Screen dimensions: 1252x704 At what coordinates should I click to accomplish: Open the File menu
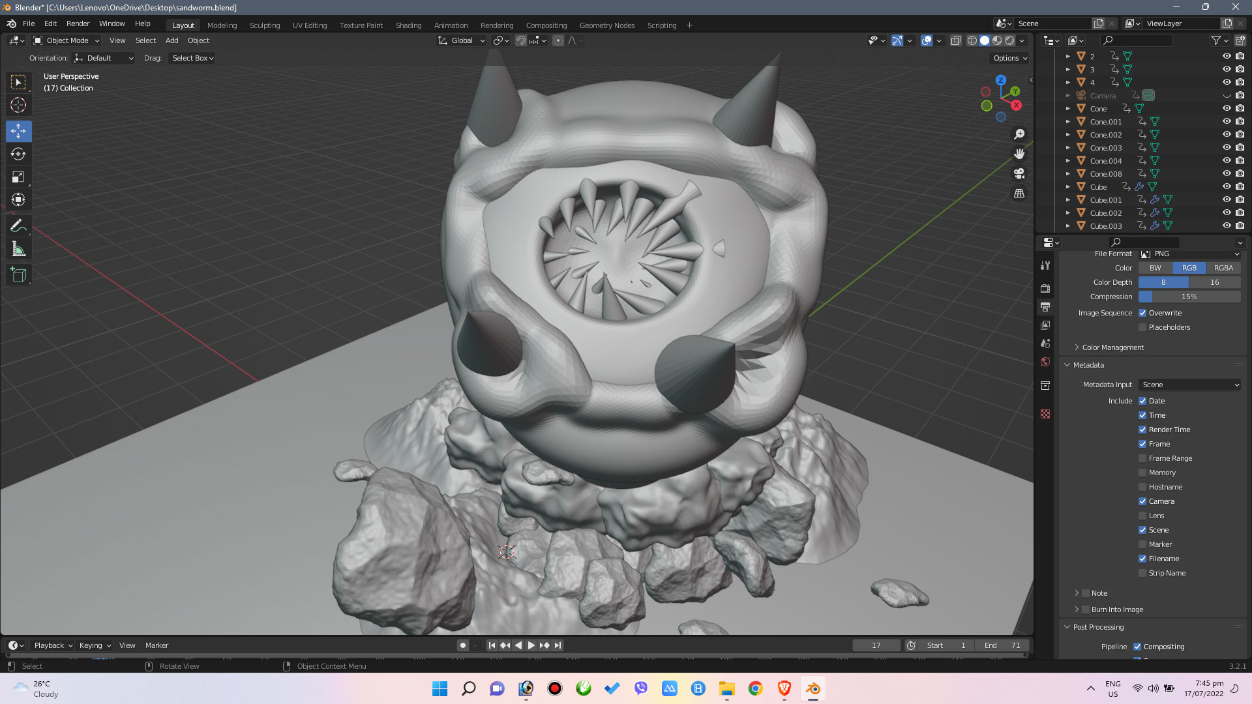[x=29, y=23]
